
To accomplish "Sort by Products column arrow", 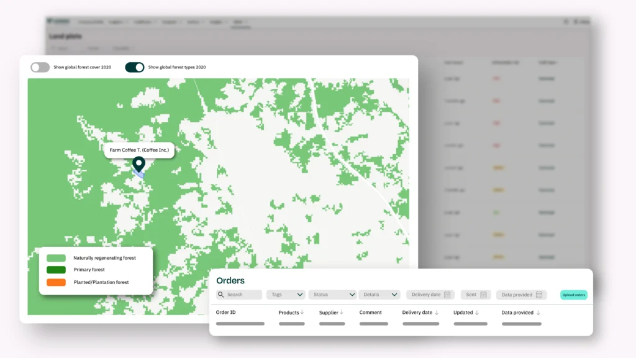I will (302, 312).
